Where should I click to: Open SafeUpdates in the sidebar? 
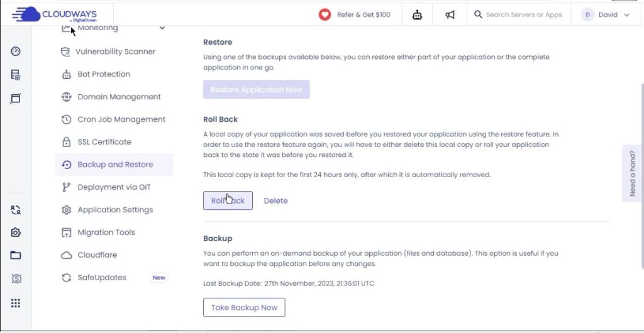pos(102,278)
